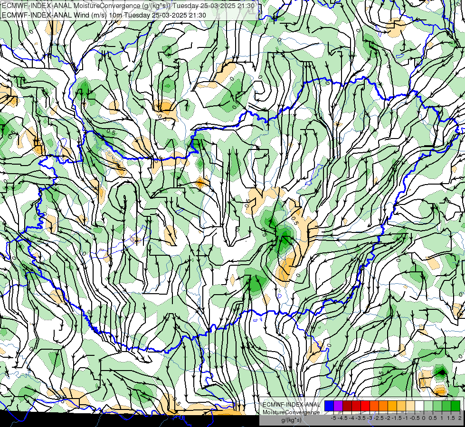The height and width of the screenshot is (427, 465).
Task: Select the bright red swatch above -3.5
Action: (365, 406)
